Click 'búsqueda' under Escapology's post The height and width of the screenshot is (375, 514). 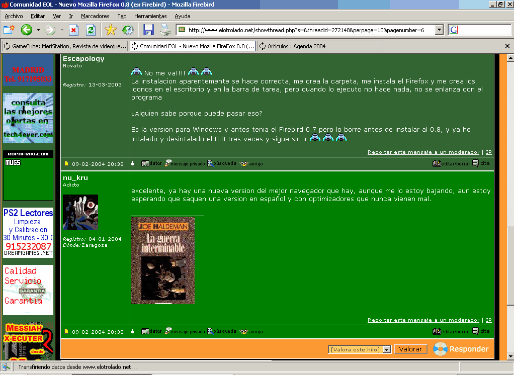[x=222, y=163]
